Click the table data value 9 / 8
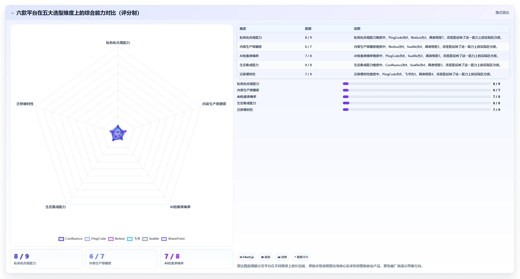The image size is (520, 279). 308,65
